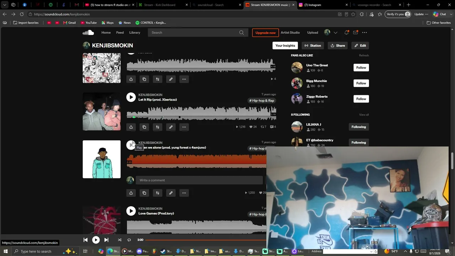The width and height of the screenshot is (455, 256).
Task: Play 'when we alone' track
Action: pyautogui.click(x=131, y=145)
